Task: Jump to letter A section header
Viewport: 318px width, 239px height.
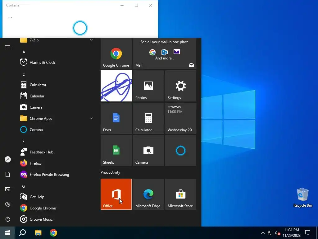Action: (24, 52)
